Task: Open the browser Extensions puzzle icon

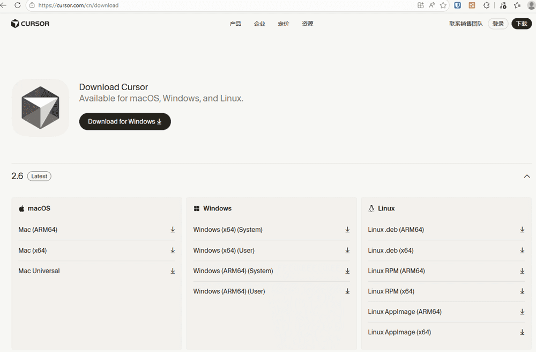Action: pos(487,5)
